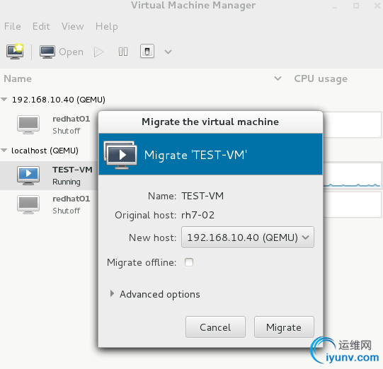Click the Cancel button
Viewport: 383px width, 369px height.
pos(215,327)
